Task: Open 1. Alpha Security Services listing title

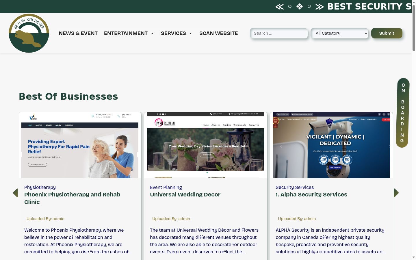Action: coord(311,194)
